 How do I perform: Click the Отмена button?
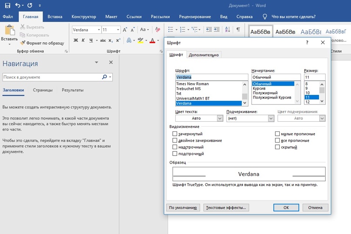tap(315, 207)
